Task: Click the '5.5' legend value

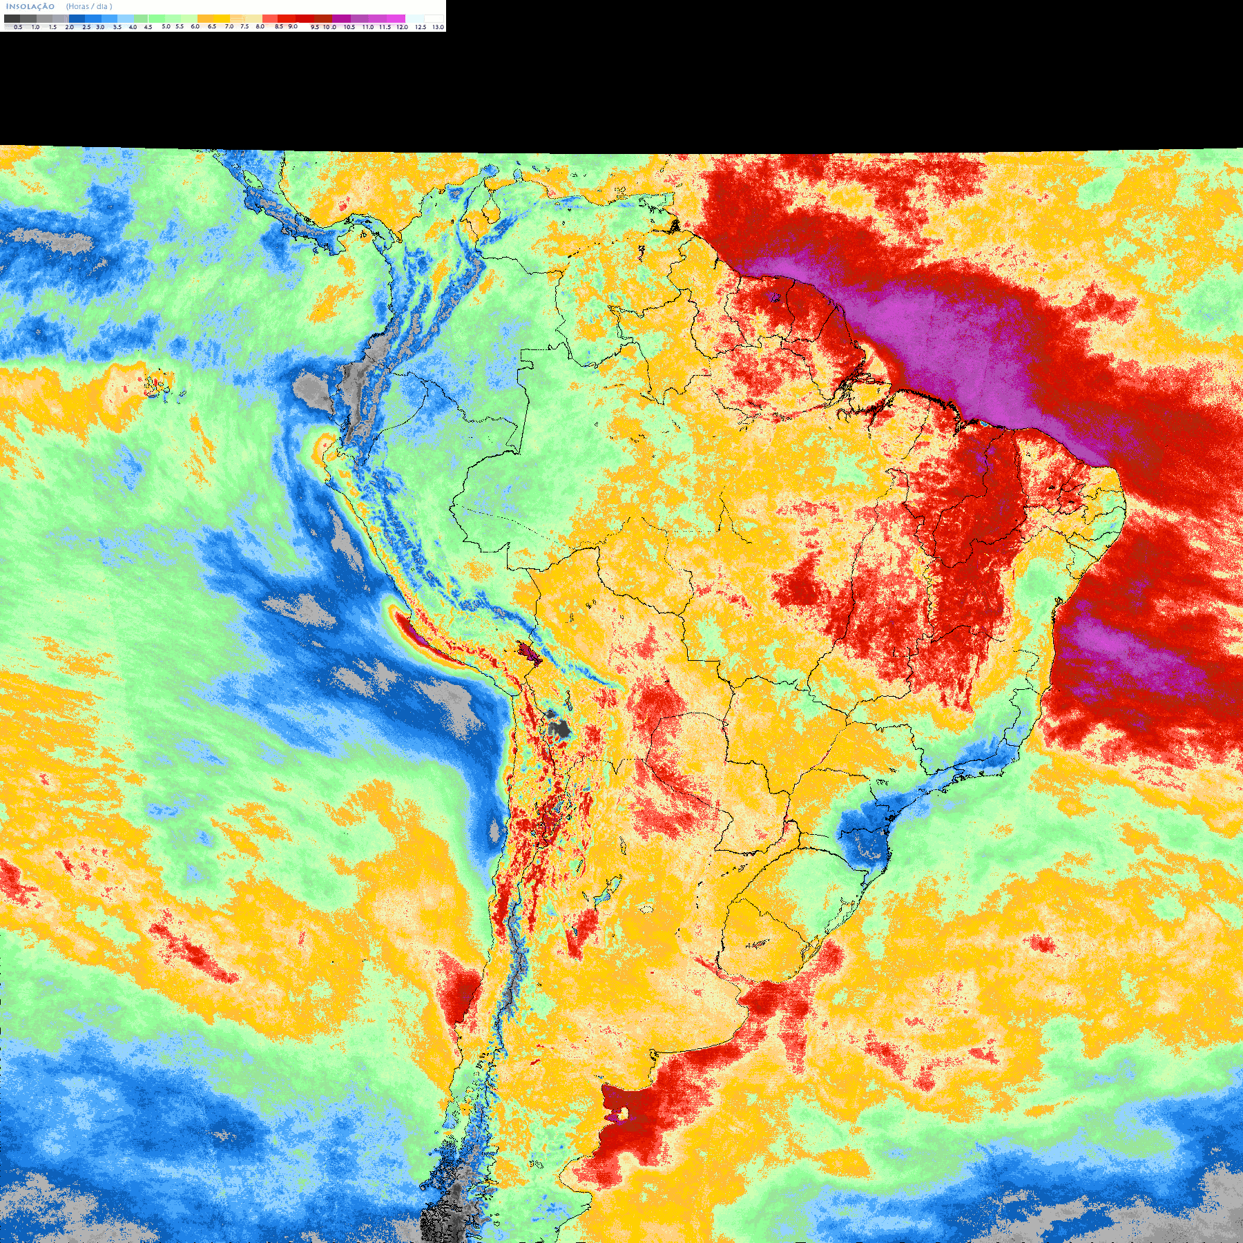Action: click(180, 26)
